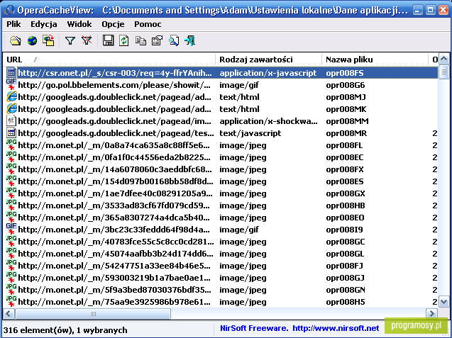This screenshot has height=338, width=452.
Task: Open the www.nirsoft.net link in status bar
Action: pos(336,328)
